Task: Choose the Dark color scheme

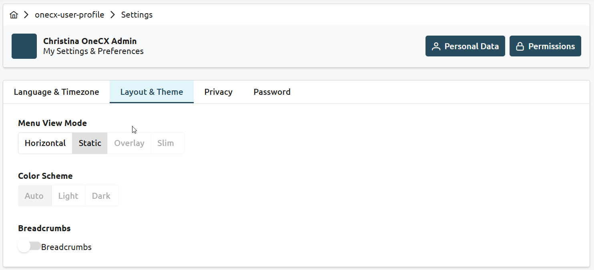Action: pos(101,196)
